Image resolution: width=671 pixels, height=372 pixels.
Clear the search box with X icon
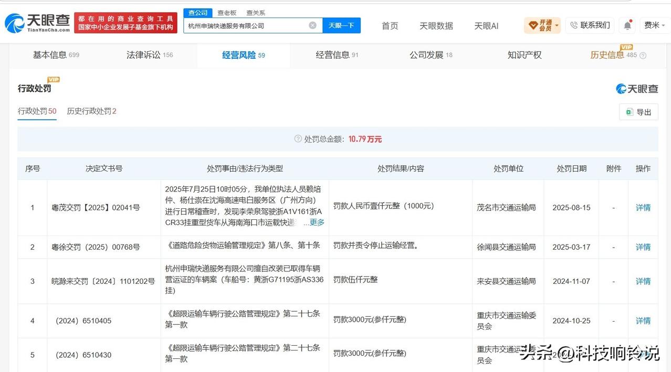[312, 25]
